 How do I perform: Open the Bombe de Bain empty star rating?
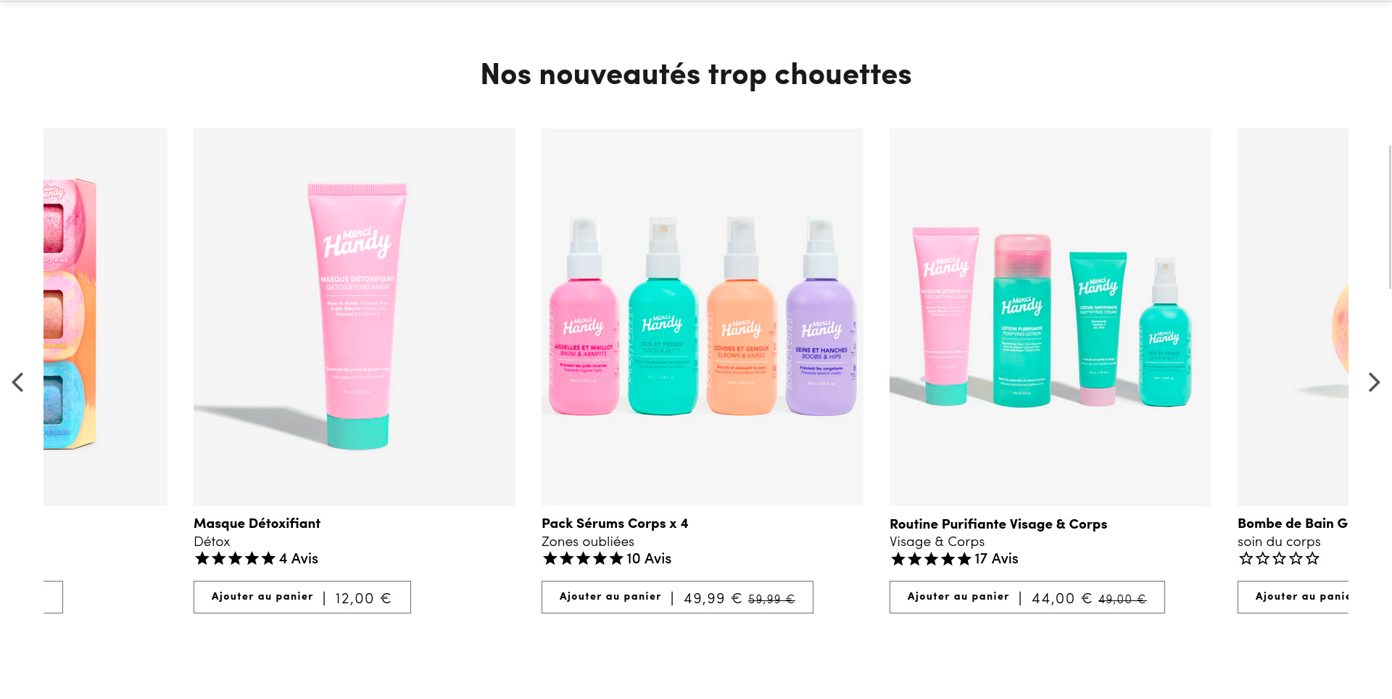click(x=1279, y=558)
